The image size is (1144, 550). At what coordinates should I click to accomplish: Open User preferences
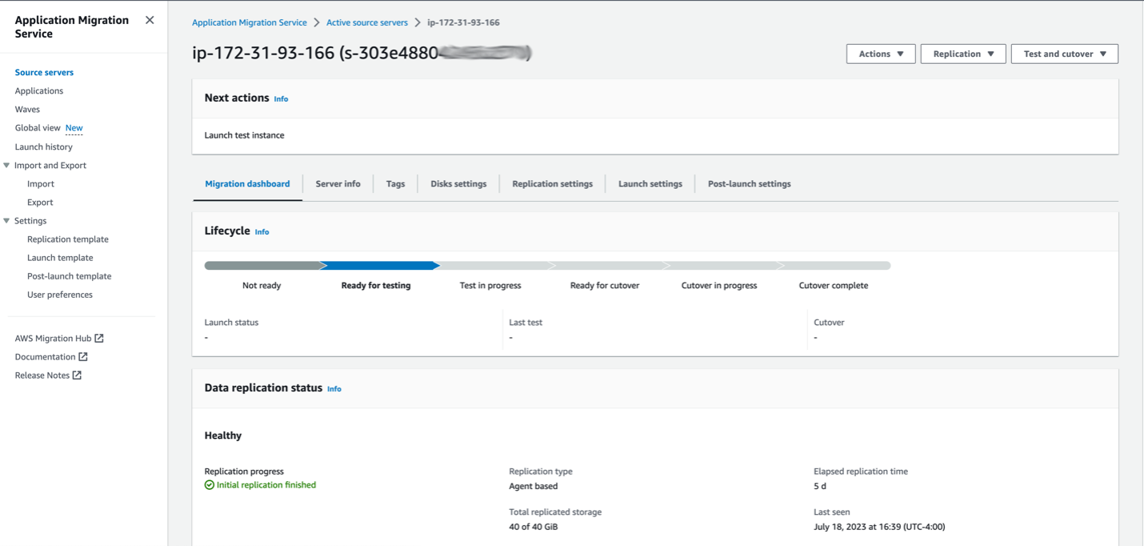tap(60, 295)
